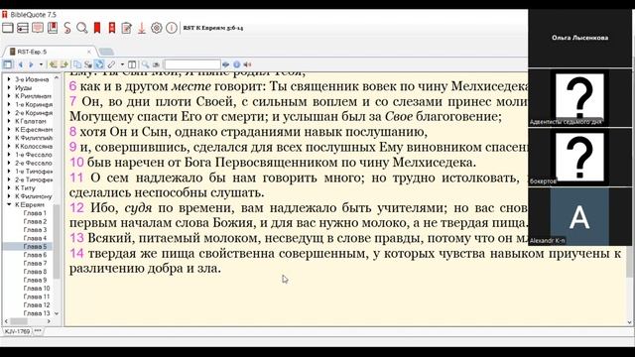Go back with the blue left arrow

click(x=21, y=64)
